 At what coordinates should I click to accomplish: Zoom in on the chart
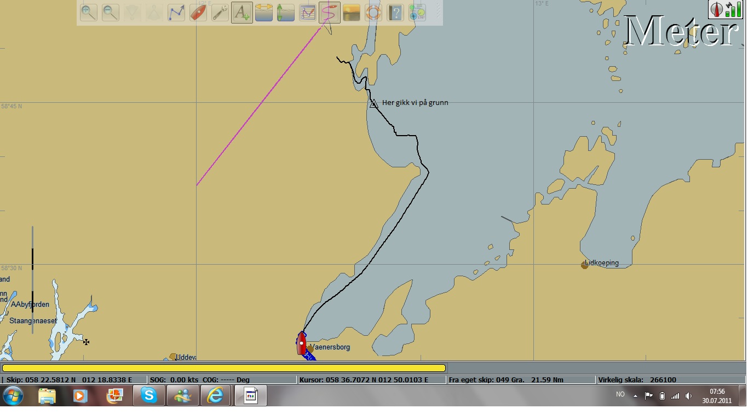pyautogui.click(x=89, y=13)
